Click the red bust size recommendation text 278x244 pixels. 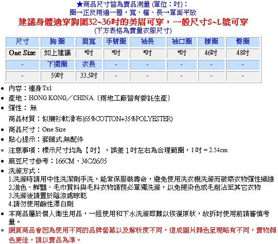coord(133,22)
